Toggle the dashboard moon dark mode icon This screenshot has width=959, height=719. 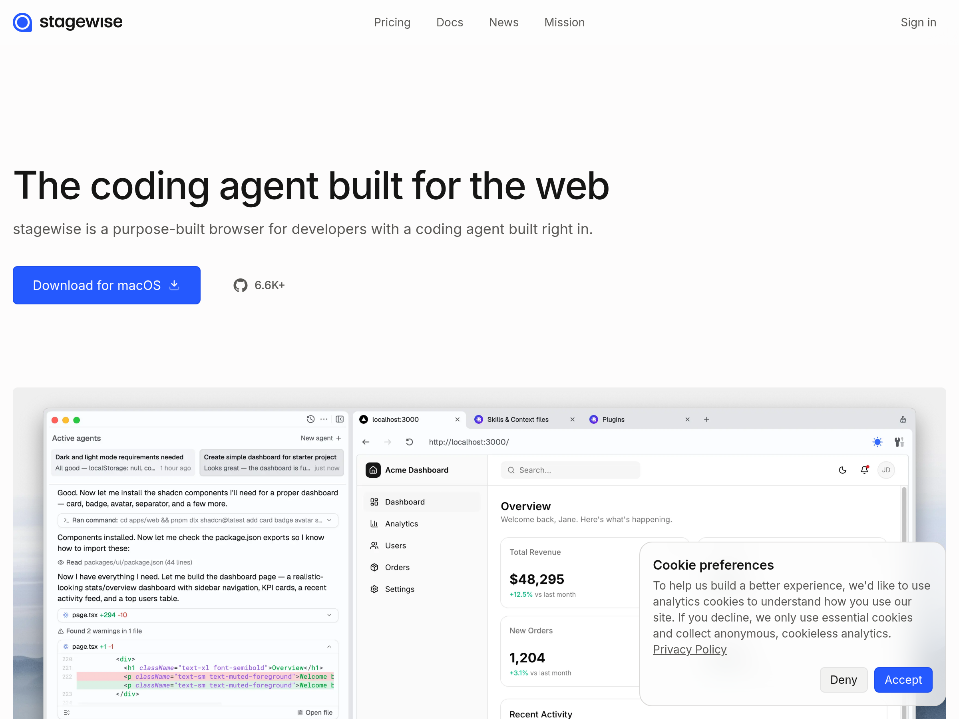click(842, 470)
